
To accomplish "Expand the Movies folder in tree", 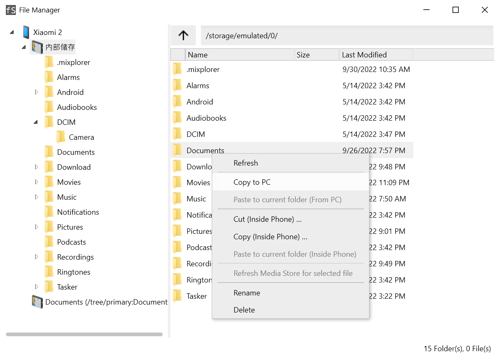I will point(36,182).
